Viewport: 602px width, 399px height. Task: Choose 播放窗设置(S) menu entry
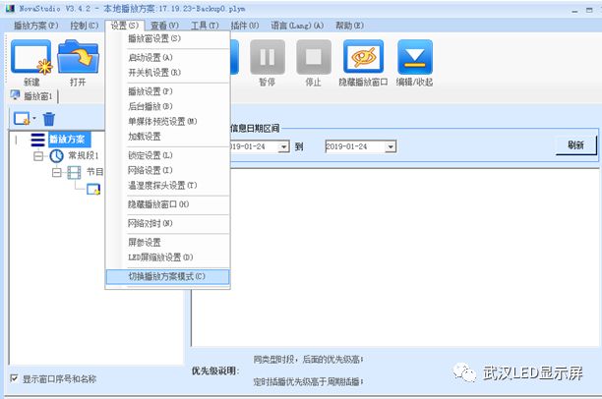tap(168, 38)
